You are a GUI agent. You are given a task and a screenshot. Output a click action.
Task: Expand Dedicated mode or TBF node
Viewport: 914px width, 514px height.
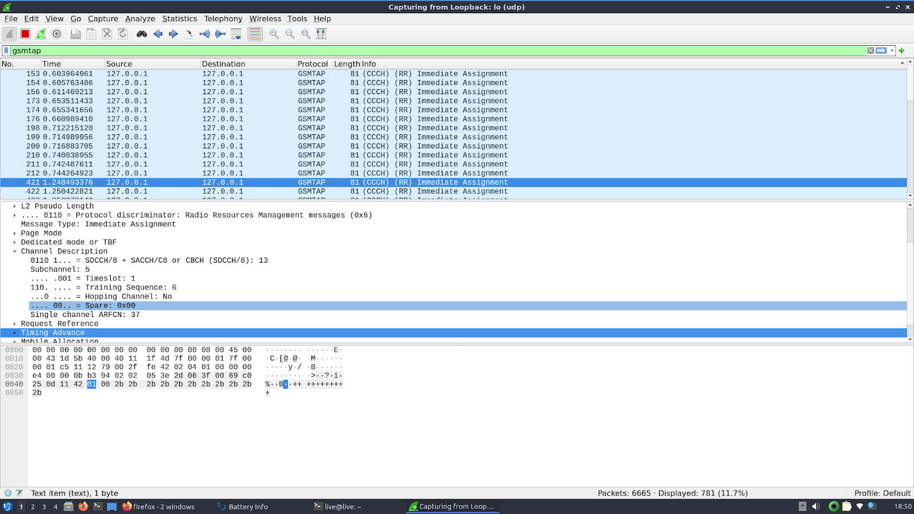click(15, 243)
